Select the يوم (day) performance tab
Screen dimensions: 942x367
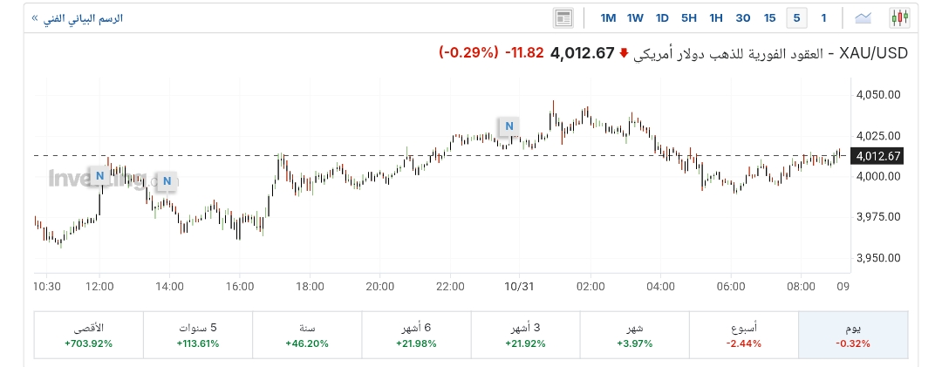point(853,335)
